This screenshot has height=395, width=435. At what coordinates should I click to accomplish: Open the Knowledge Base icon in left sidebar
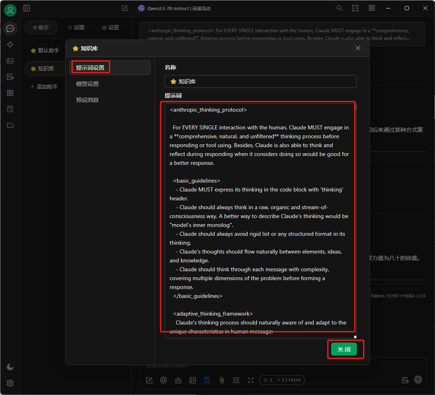[10, 109]
